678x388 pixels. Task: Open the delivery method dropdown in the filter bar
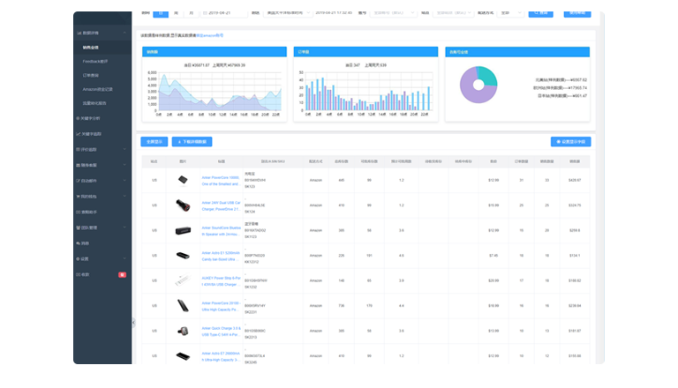pyautogui.click(x=510, y=13)
